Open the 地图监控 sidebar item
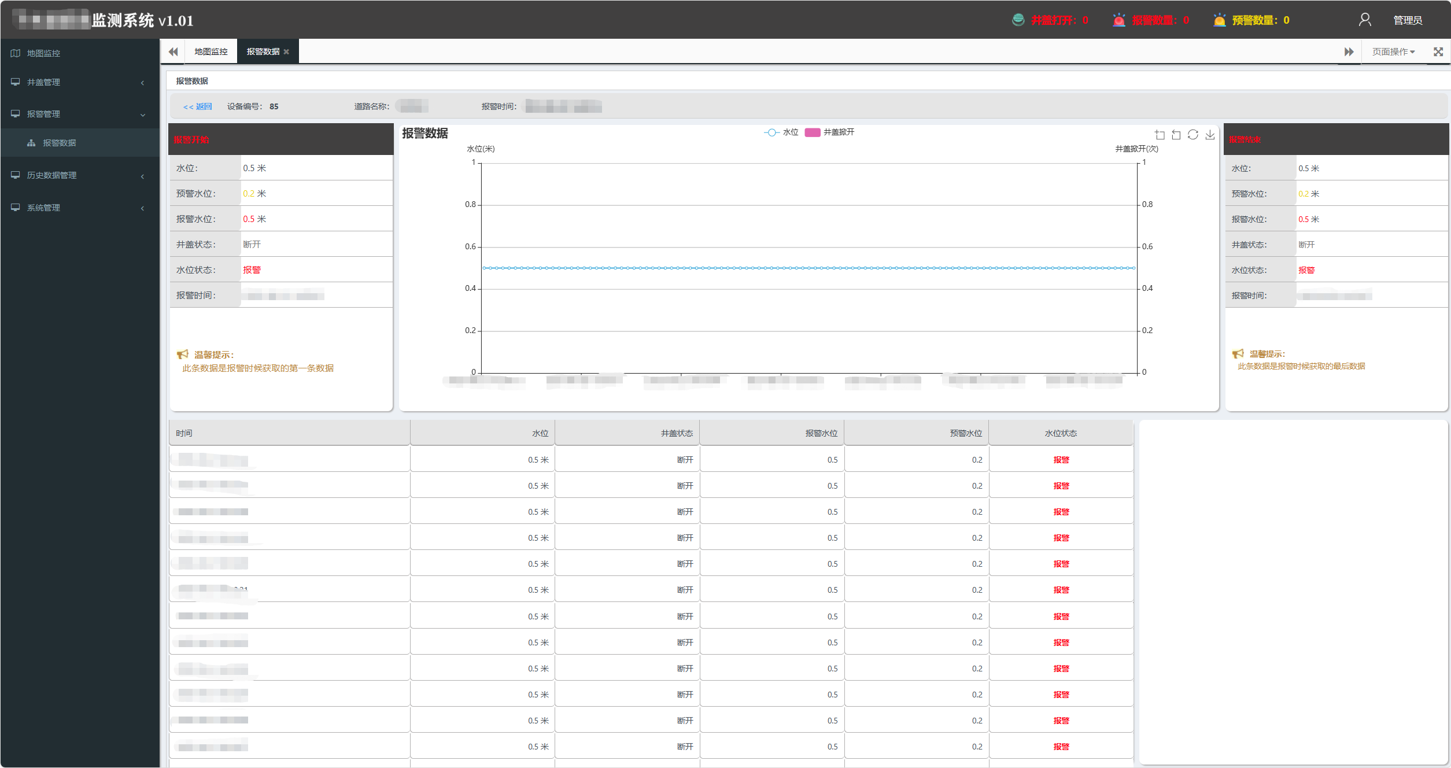Viewport: 1451px width, 768px height. (x=80, y=53)
